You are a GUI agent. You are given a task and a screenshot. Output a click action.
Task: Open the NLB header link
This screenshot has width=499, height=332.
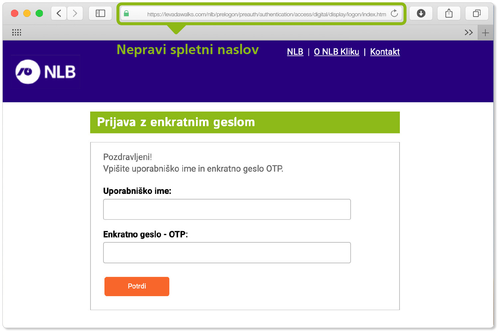point(295,52)
